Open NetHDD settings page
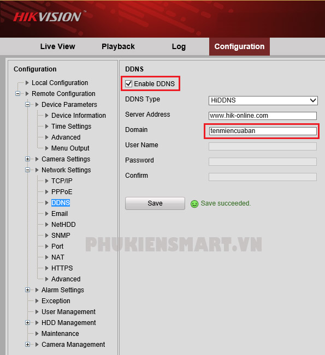Viewport: 325px width, 355px height. click(63, 225)
